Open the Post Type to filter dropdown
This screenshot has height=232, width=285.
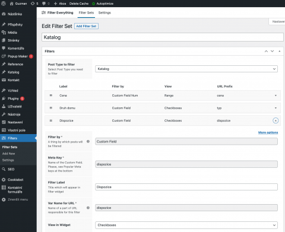point(186,69)
